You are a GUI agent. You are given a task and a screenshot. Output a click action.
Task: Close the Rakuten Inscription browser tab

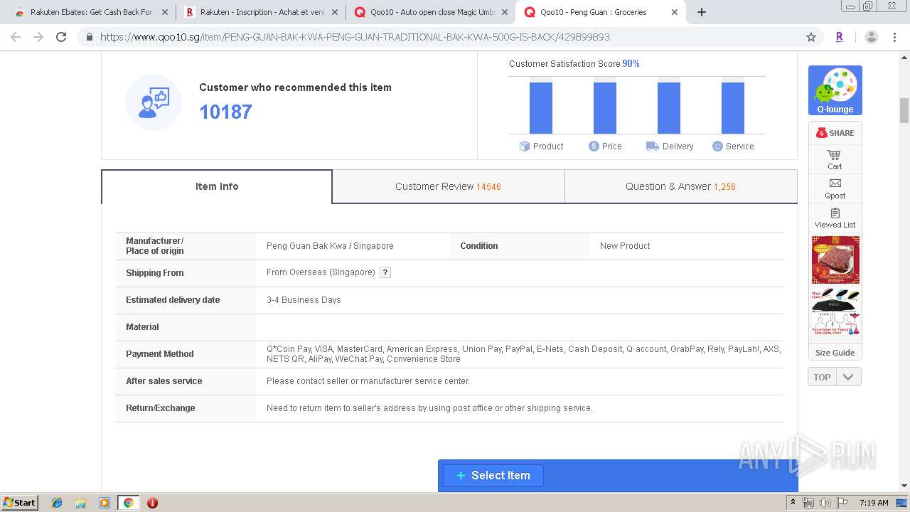[335, 12]
